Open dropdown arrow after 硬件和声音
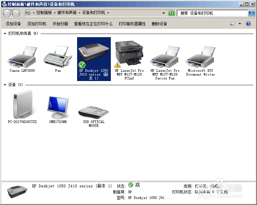 [79, 13]
